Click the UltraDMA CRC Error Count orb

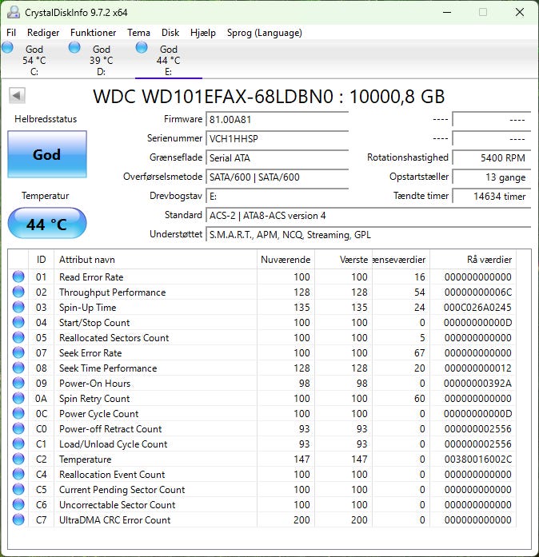coord(18,520)
